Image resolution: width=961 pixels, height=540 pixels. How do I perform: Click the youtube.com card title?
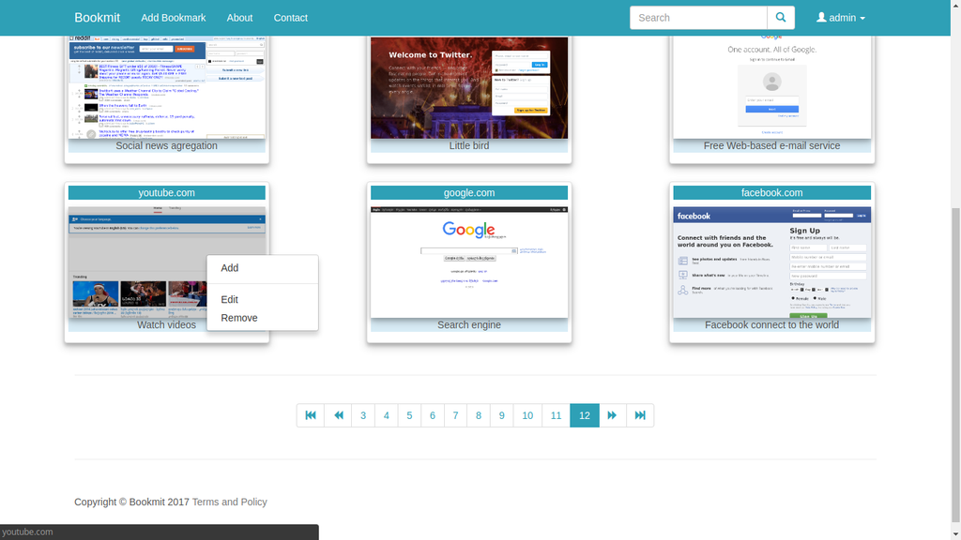pyautogui.click(x=167, y=193)
